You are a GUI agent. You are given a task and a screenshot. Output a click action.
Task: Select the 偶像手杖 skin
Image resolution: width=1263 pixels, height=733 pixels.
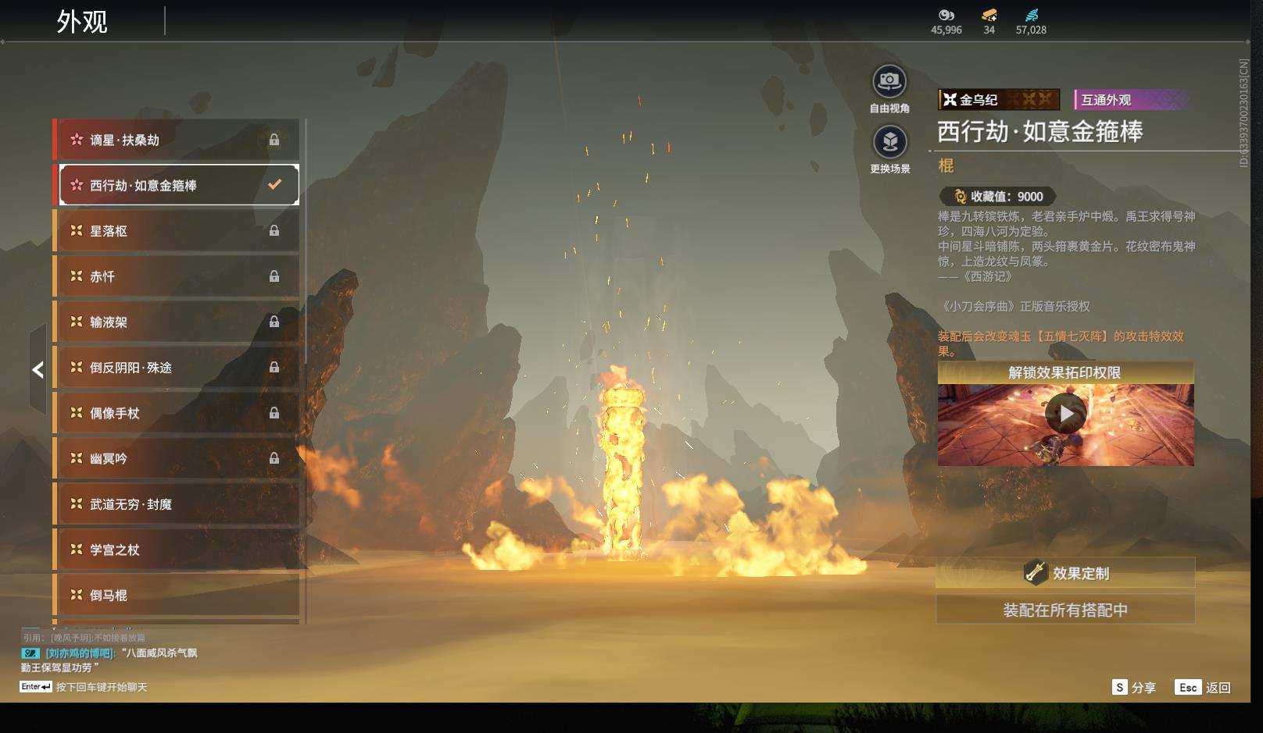pos(177,413)
